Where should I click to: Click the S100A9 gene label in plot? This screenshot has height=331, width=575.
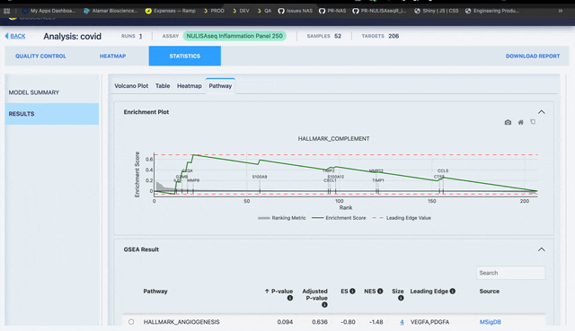coord(260,177)
